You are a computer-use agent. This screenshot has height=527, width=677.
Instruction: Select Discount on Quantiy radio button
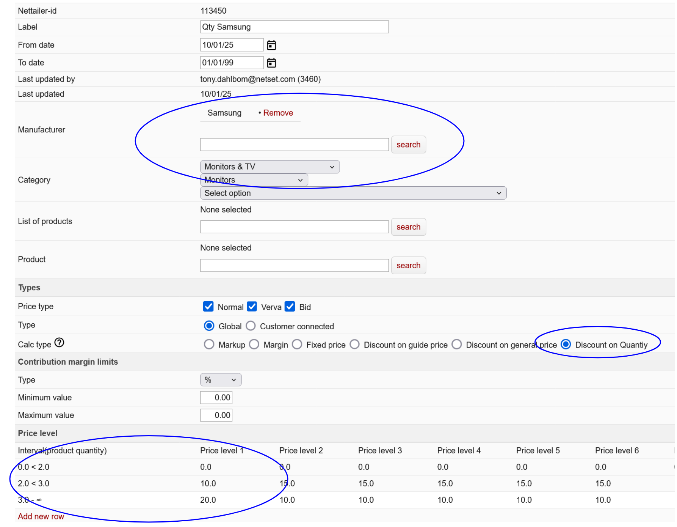[566, 345]
